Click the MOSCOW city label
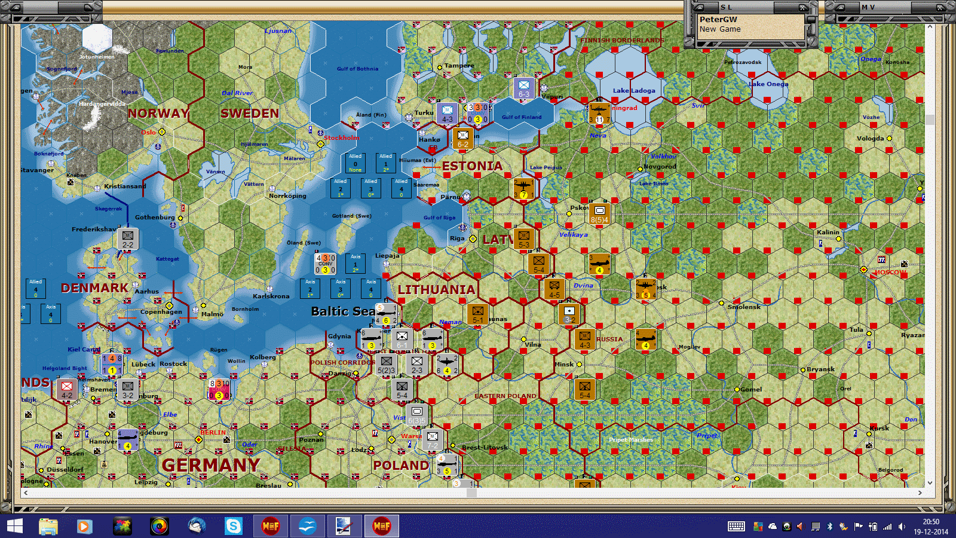Screen dimensions: 956x538 coord(890,273)
